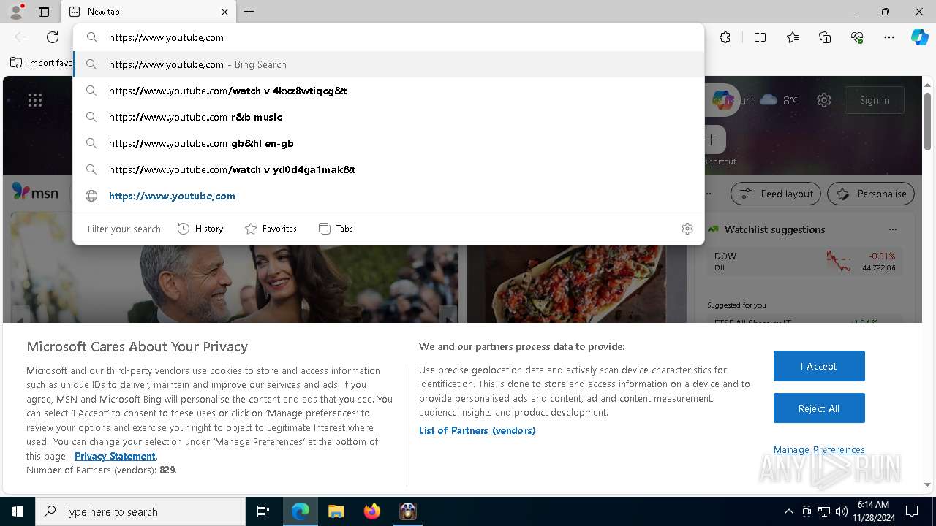This screenshot has width=936, height=526.
Task: Open a new tab with plus button
Action: pyautogui.click(x=249, y=12)
